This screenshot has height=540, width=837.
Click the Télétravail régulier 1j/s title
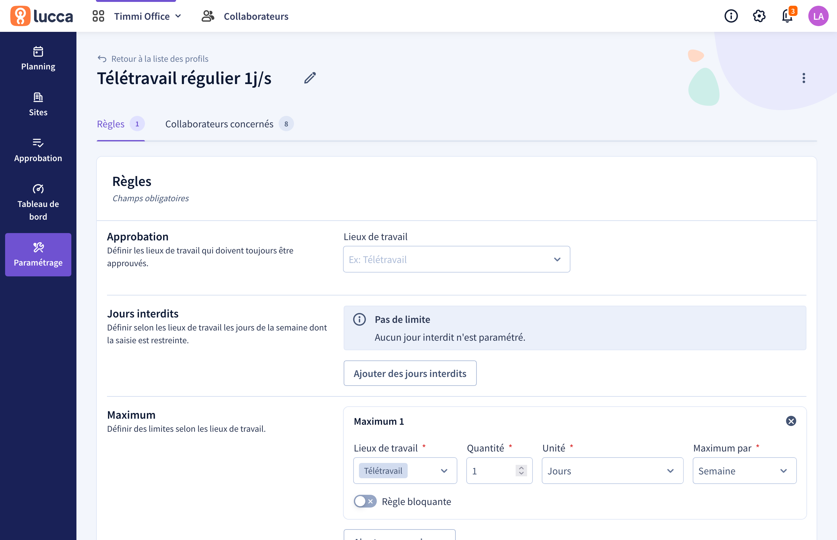pyautogui.click(x=184, y=78)
